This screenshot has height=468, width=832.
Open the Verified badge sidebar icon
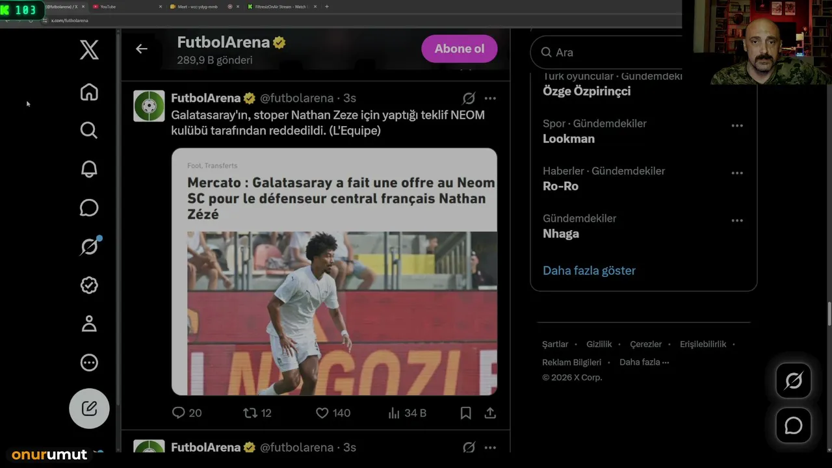tap(89, 285)
